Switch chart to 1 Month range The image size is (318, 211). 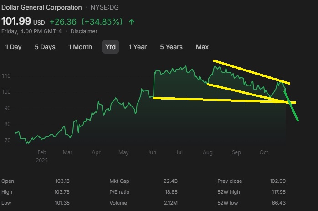80,47
